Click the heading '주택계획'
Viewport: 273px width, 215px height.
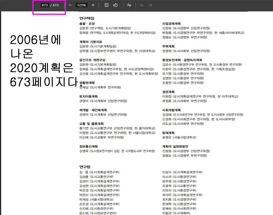click(x=168, y=46)
